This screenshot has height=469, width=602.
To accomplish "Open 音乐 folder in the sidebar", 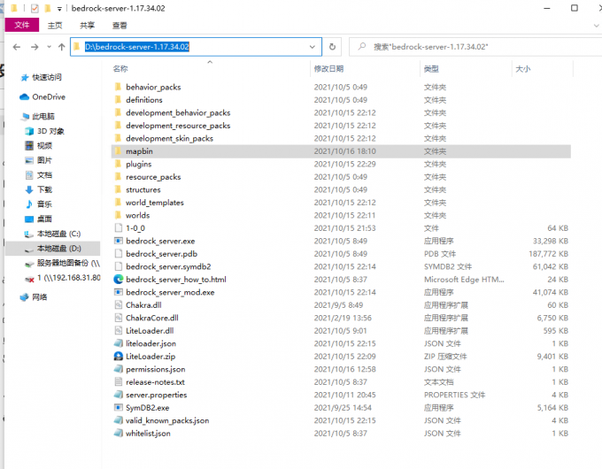I will pos(44,204).
